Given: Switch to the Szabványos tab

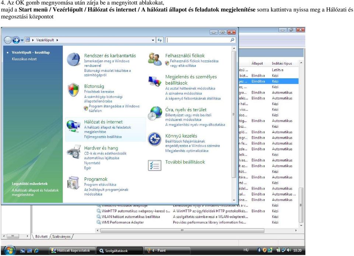Looking at the screenshot, I should point(62,236).
